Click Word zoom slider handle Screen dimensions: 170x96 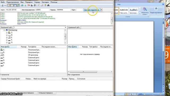[153, 94]
